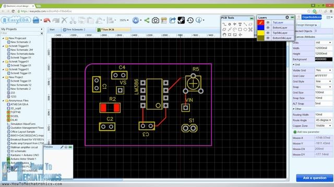Select the Track routing tool

[x=224, y=24]
